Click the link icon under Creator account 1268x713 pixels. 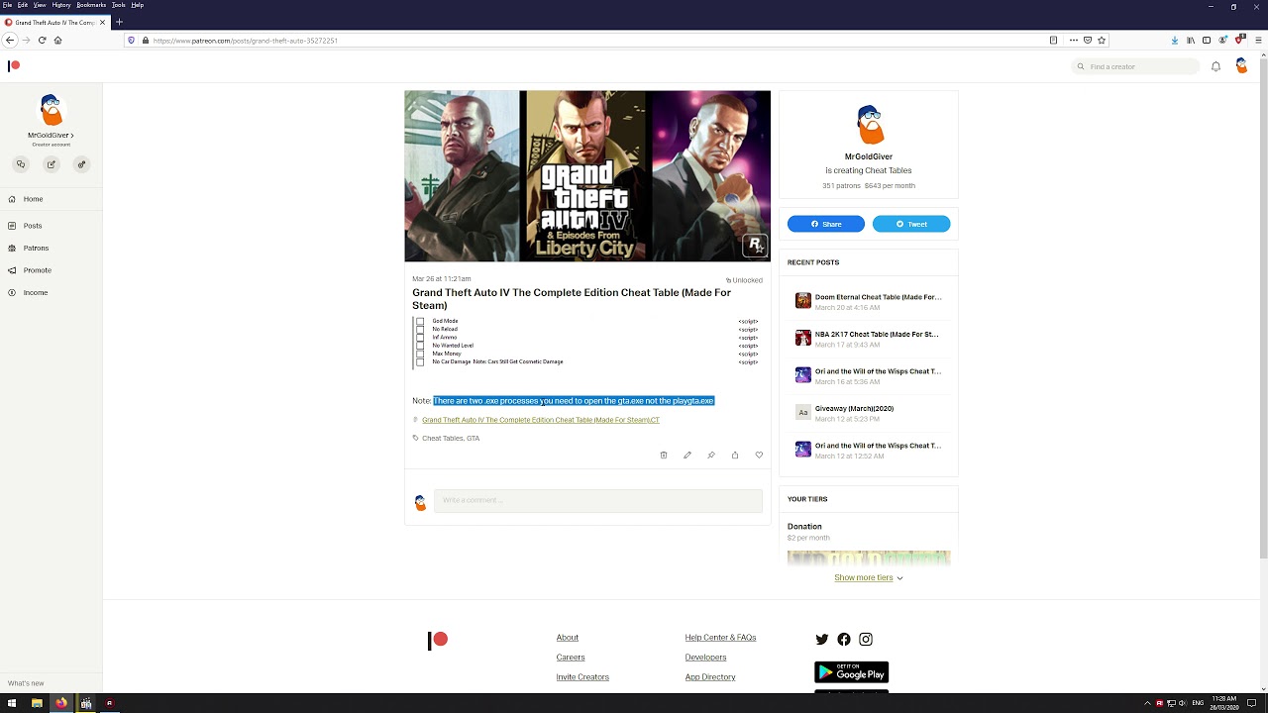[x=82, y=164]
